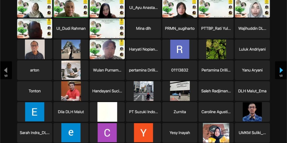
Task: Click the 01113832 participant tile
Action: click(x=180, y=70)
